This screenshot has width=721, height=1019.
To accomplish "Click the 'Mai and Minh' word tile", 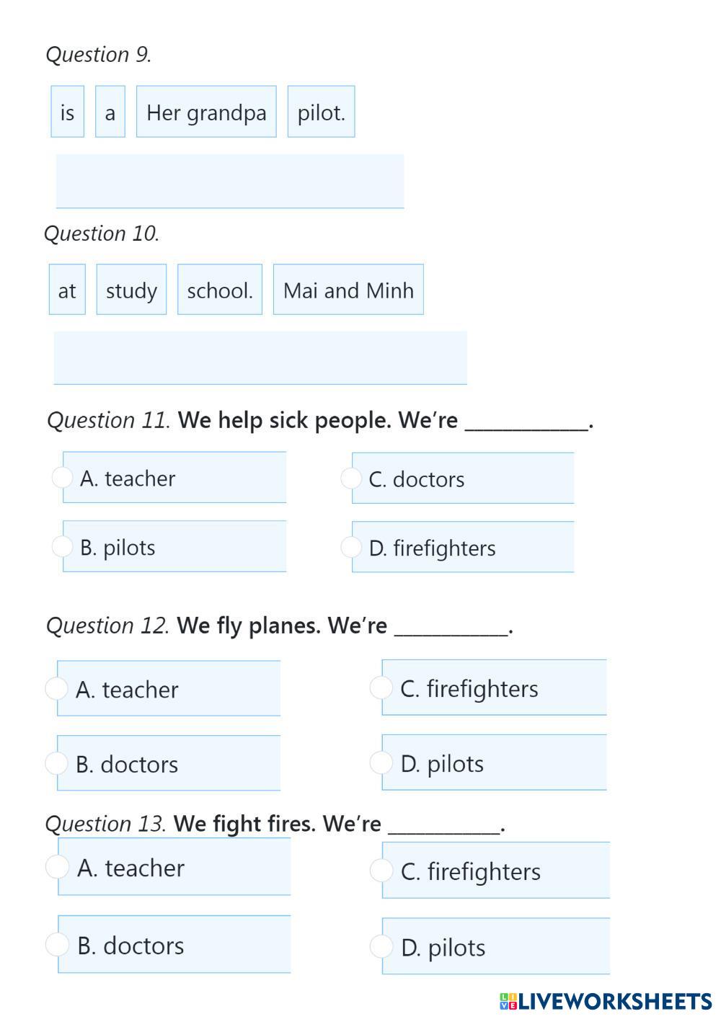I will point(348,290).
